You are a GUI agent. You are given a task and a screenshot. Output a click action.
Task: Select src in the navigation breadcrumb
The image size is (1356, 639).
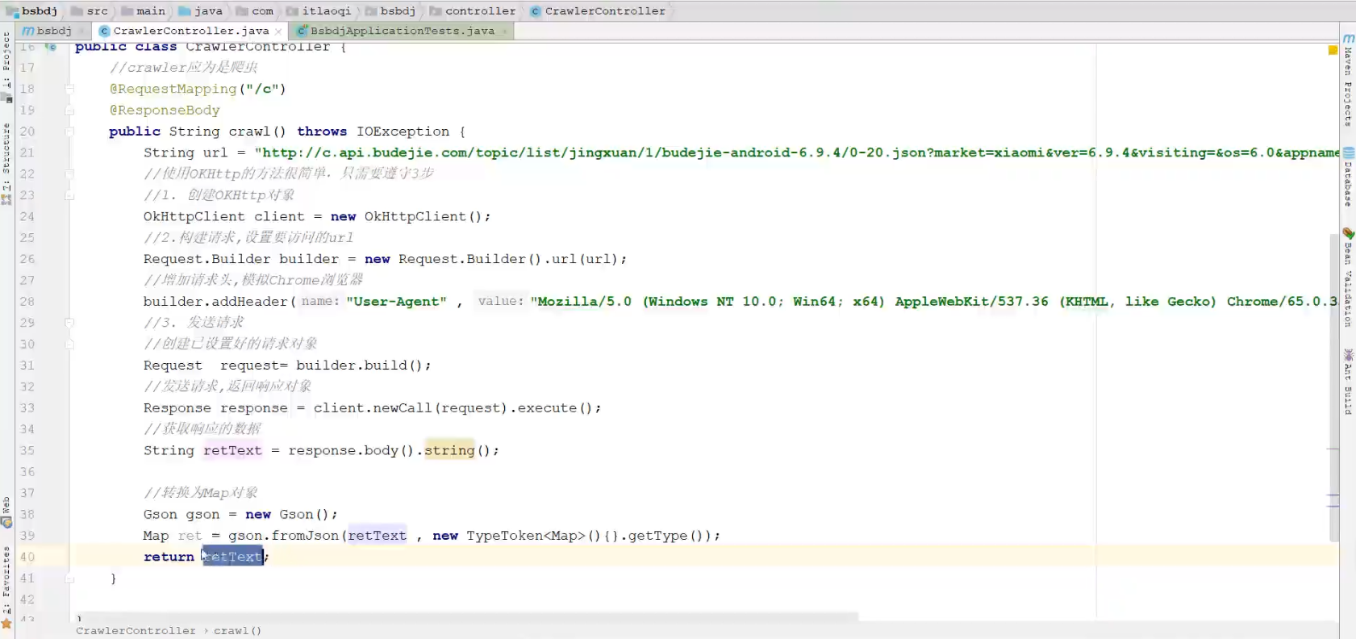click(x=97, y=10)
